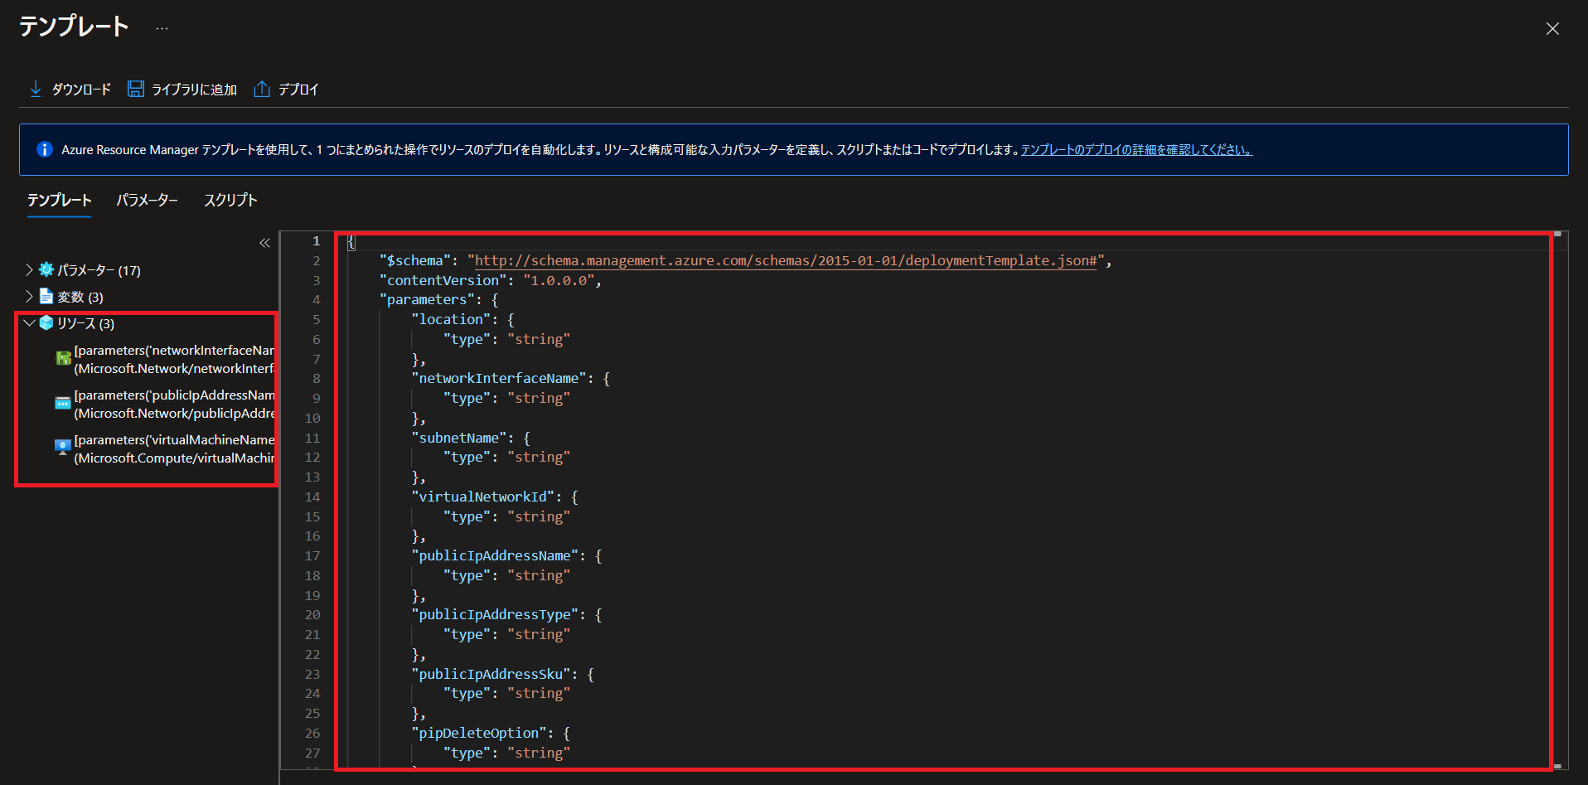
Task: Click the "publicIpAddressSku" key in code
Action: 491,674
